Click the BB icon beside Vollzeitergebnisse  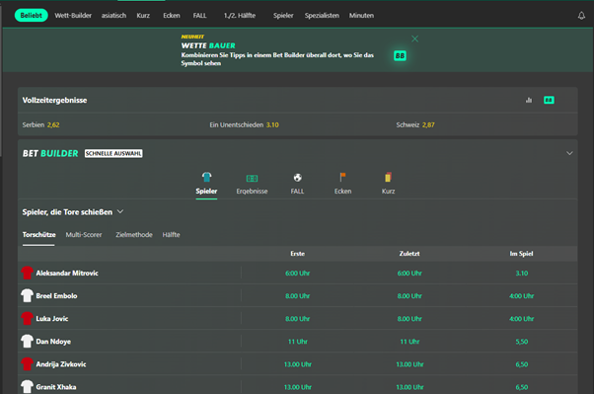pos(549,100)
